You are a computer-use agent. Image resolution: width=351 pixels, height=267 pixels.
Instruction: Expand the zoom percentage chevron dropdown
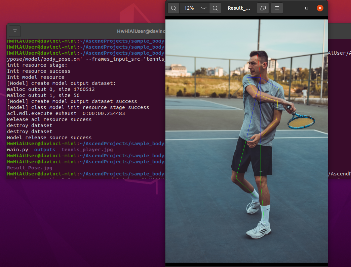tap(203, 8)
